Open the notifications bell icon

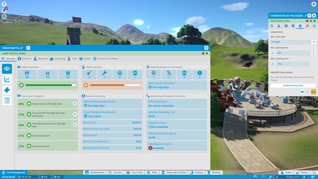[4, 10]
